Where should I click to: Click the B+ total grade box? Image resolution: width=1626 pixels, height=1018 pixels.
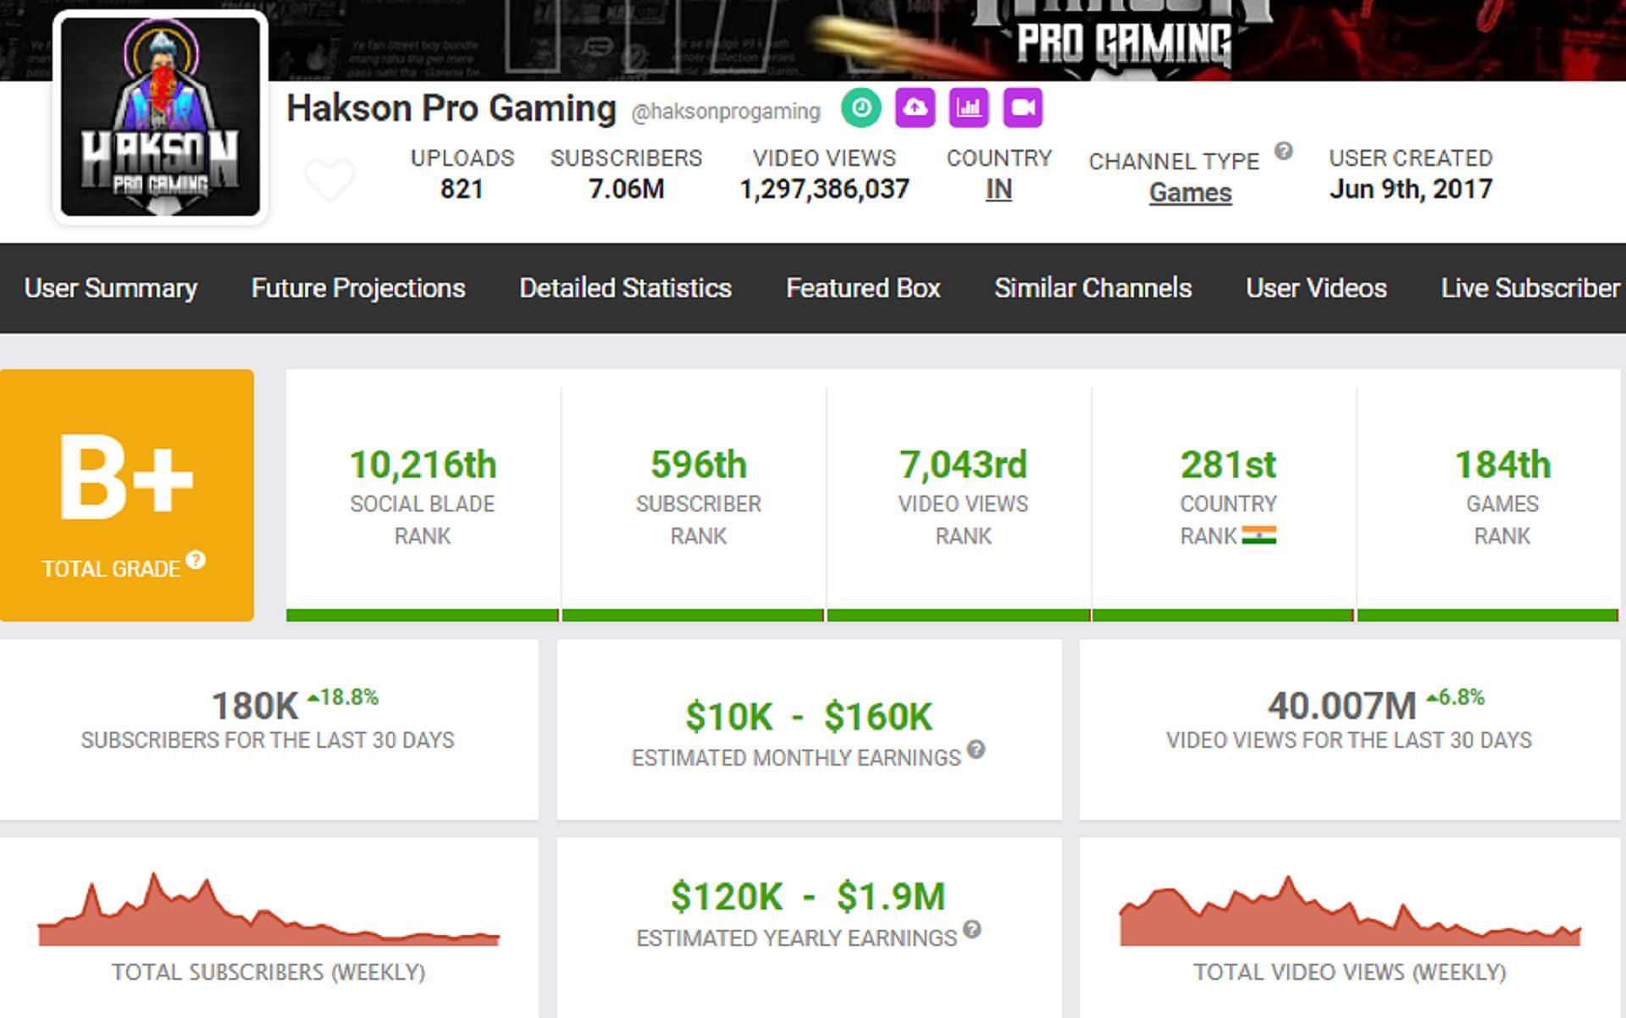coord(127,495)
